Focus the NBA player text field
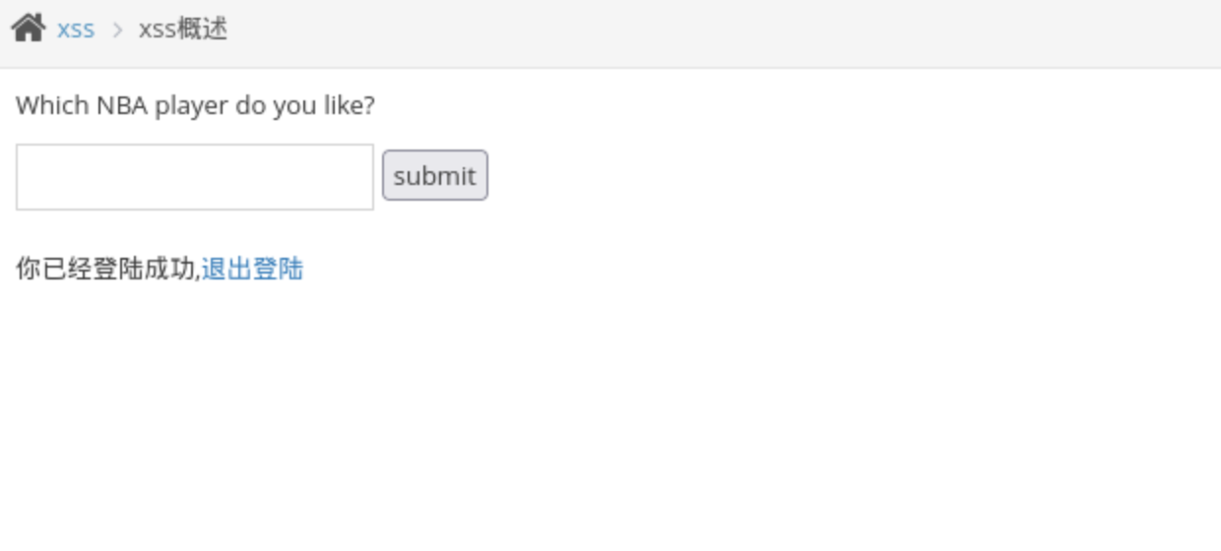 tap(195, 177)
